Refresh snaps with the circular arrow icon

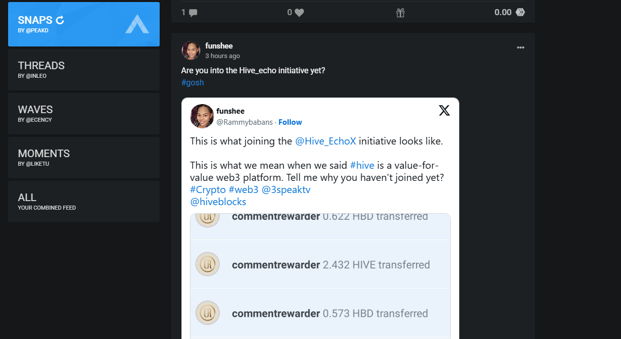60,20
